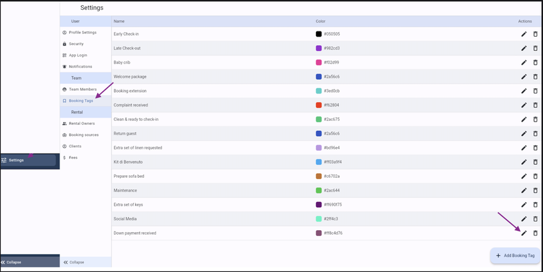Image resolution: width=543 pixels, height=272 pixels.
Task: Delete the Booking extension tag
Action: click(x=535, y=91)
